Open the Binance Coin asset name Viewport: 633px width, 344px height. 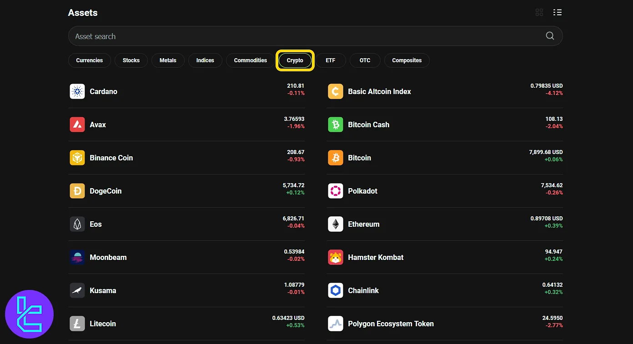[111, 158]
